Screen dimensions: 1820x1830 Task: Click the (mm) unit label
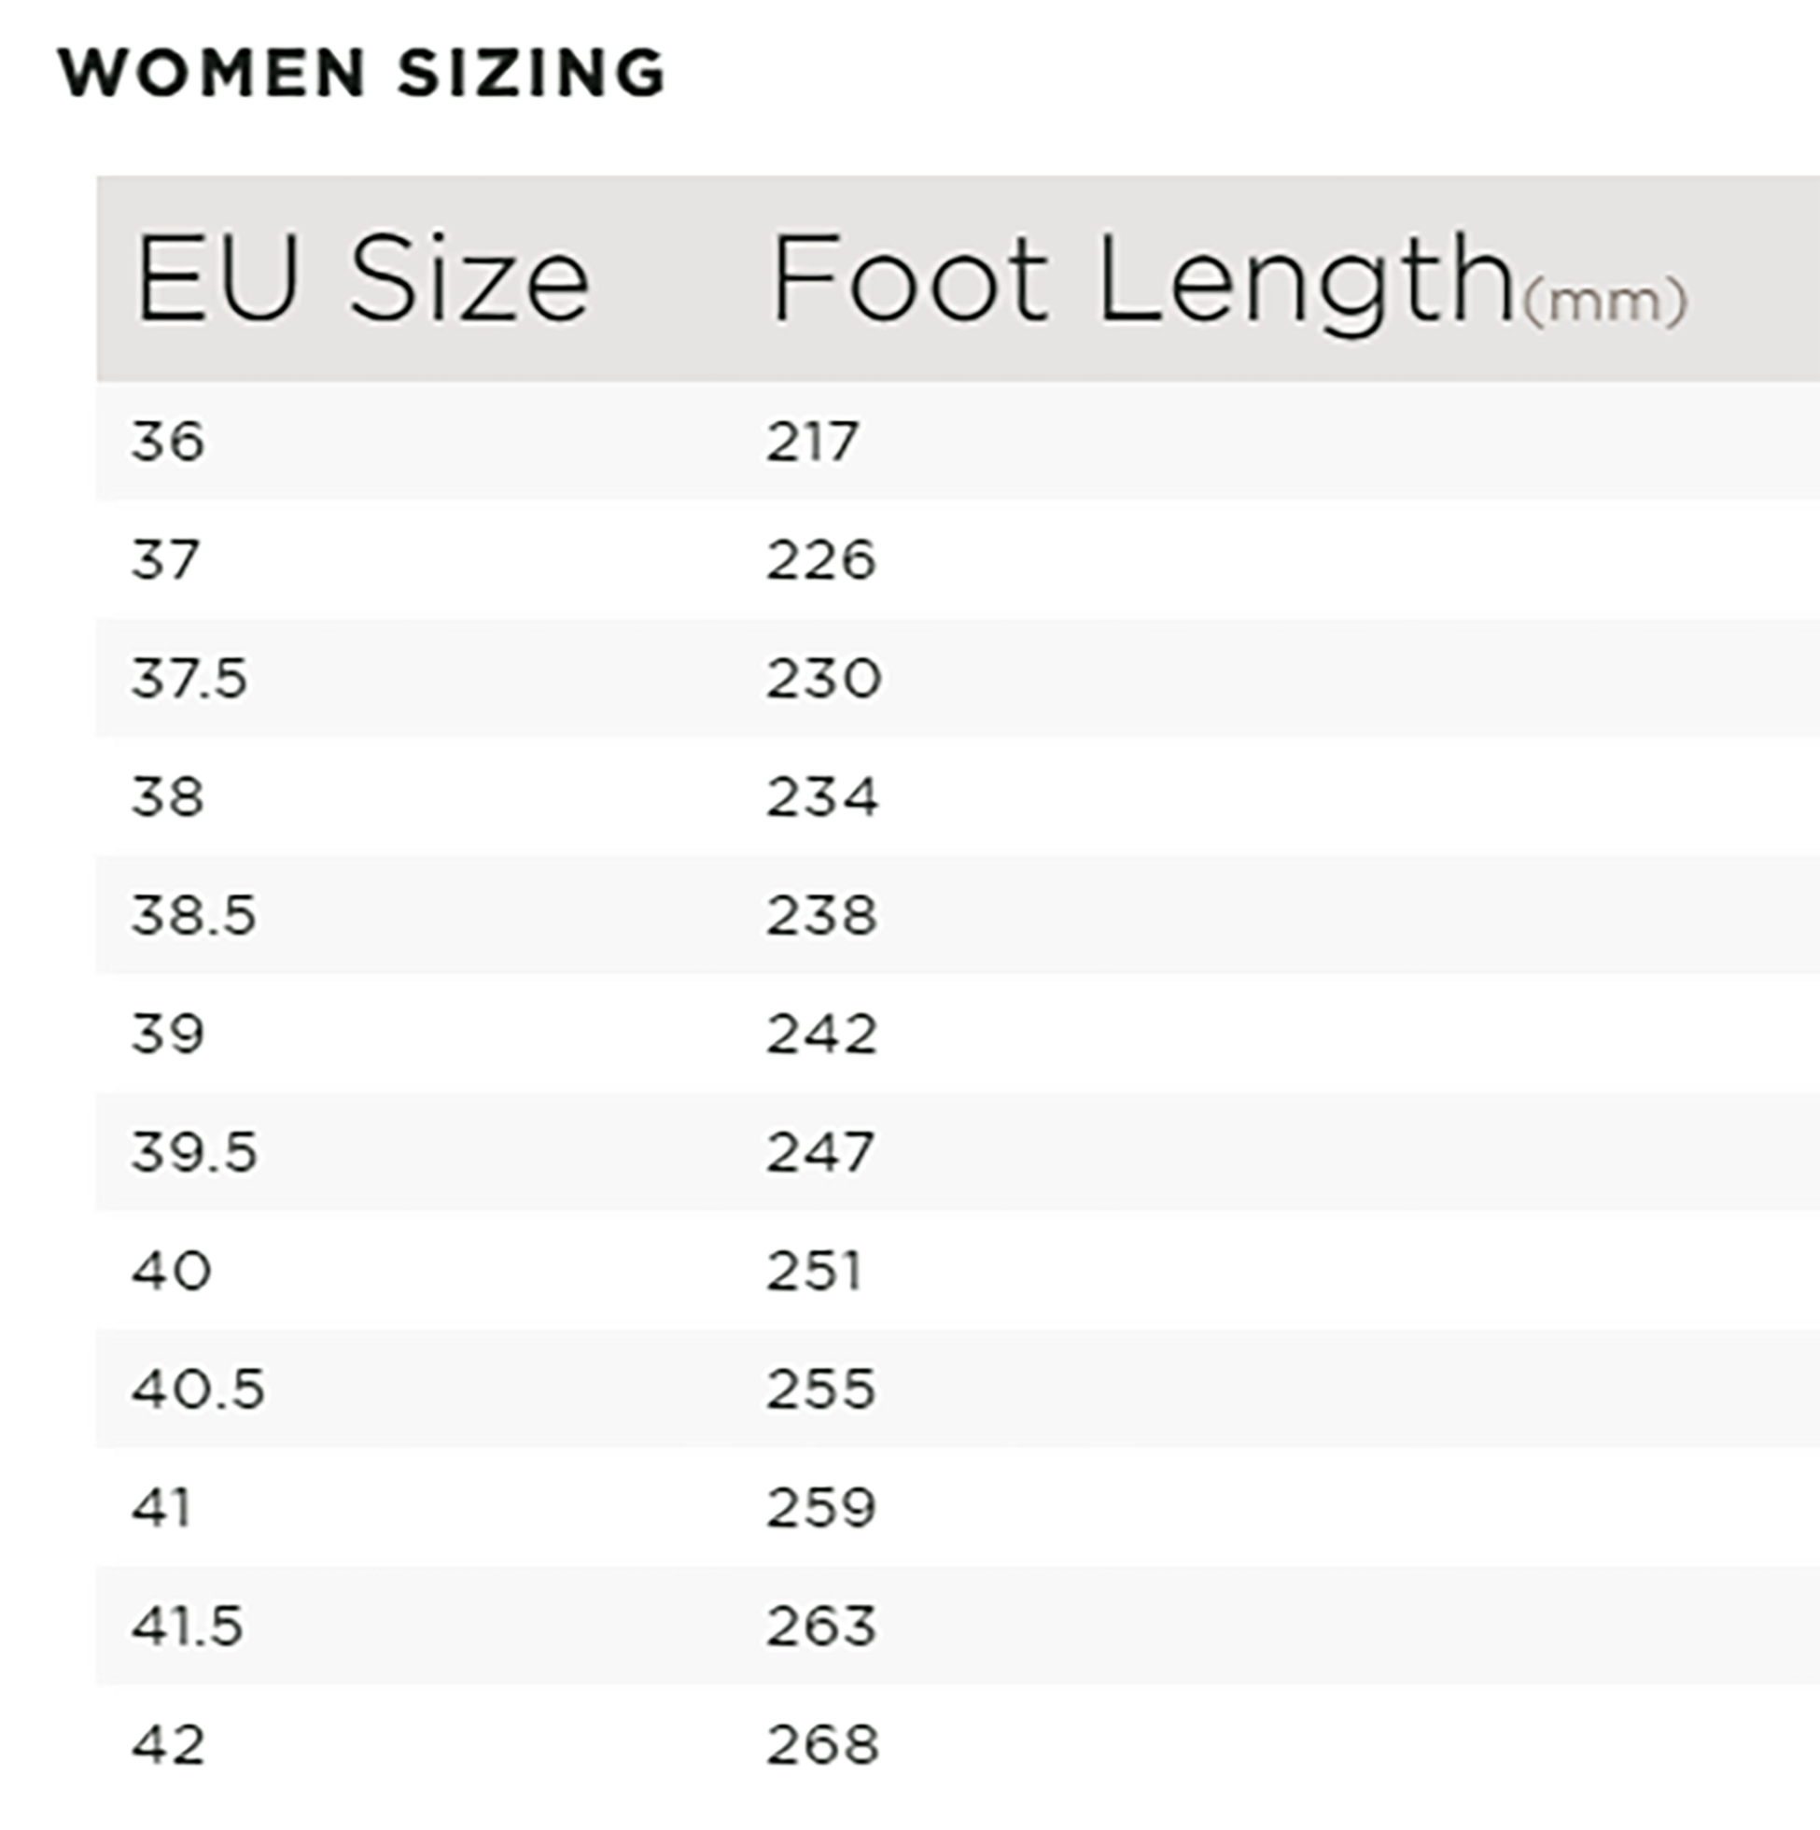1604,303
